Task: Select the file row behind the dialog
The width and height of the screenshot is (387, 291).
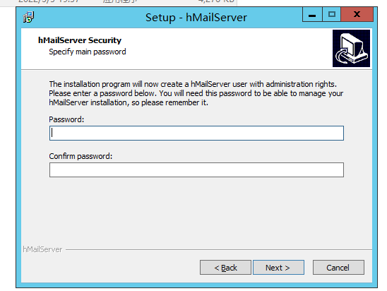Action: (119, 2)
